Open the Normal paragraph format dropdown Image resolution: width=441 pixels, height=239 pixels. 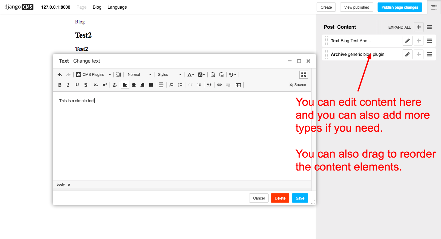pyautogui.click(x=139, y=75)
